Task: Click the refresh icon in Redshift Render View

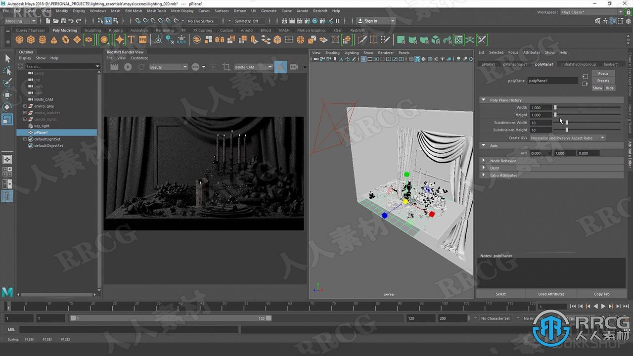Action: click(x=141, y=67)
